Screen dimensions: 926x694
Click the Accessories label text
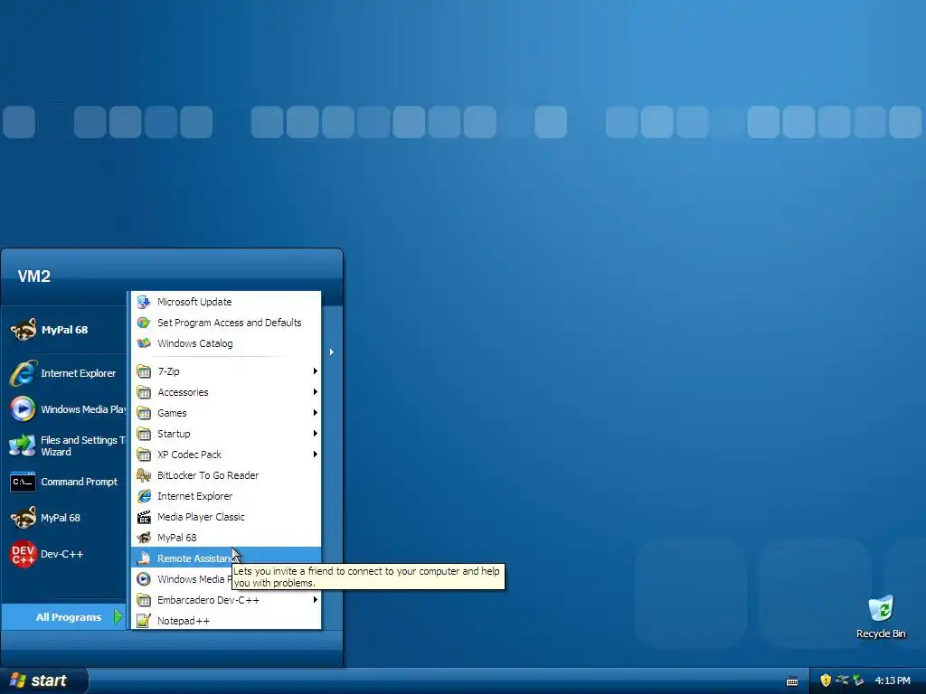click(183, 392)
